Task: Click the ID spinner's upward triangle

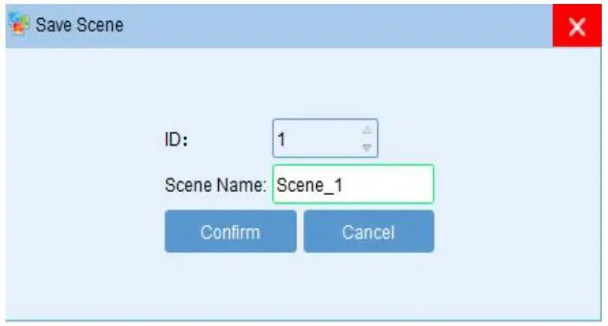Action: (366, 131)
